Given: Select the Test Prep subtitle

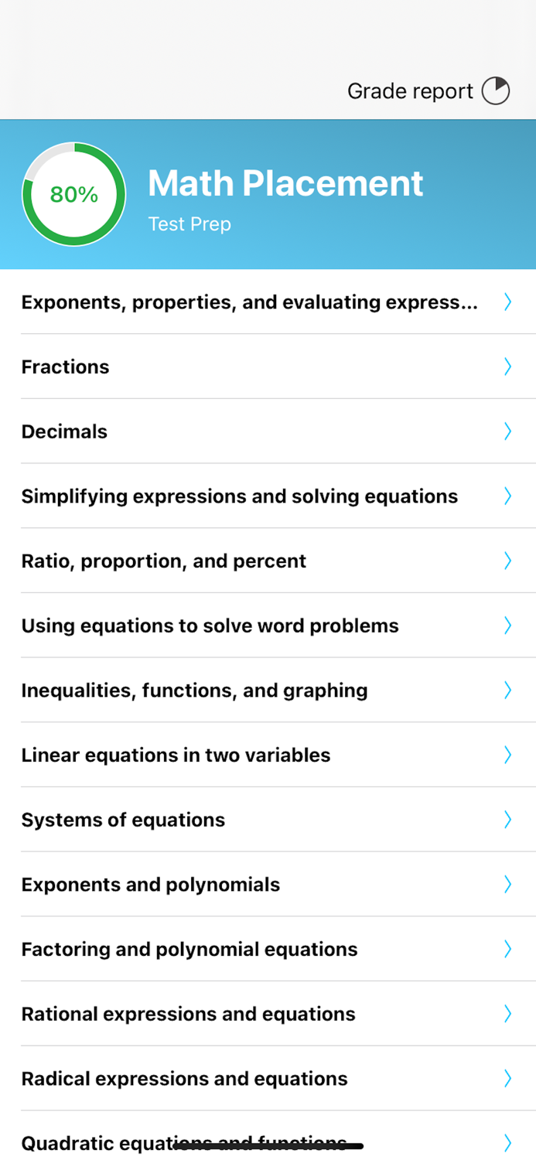Looking at the screenshot, I should (189, 224).
